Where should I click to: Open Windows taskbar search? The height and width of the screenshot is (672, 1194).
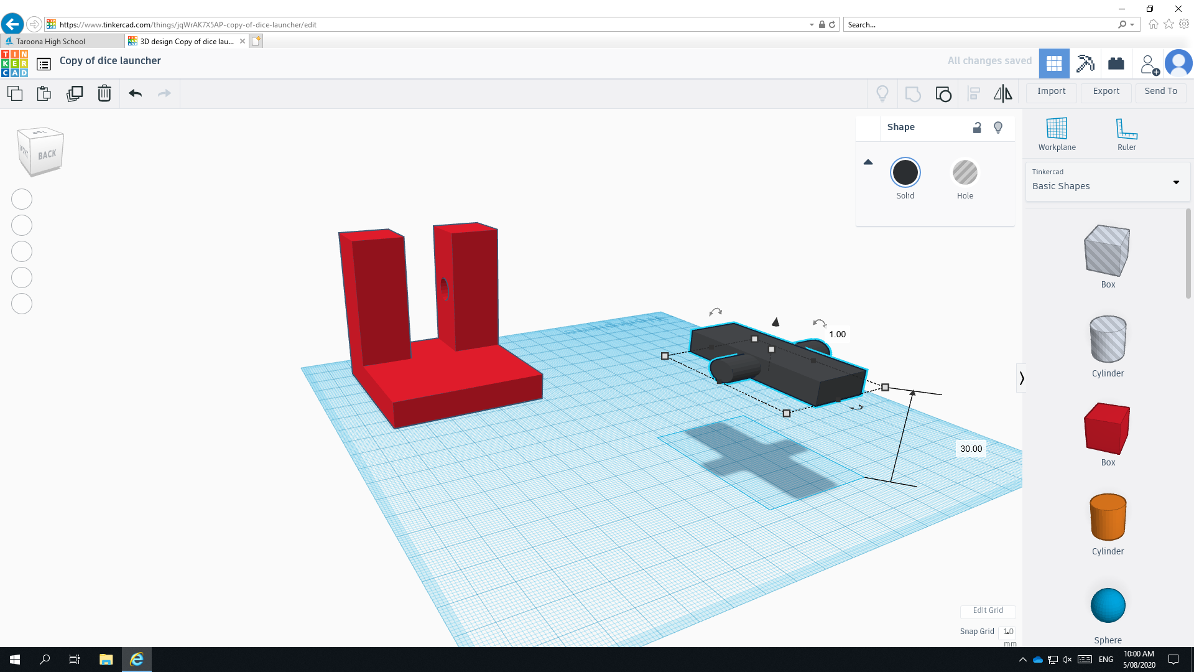pyautogui.click(x=45, y=660)
